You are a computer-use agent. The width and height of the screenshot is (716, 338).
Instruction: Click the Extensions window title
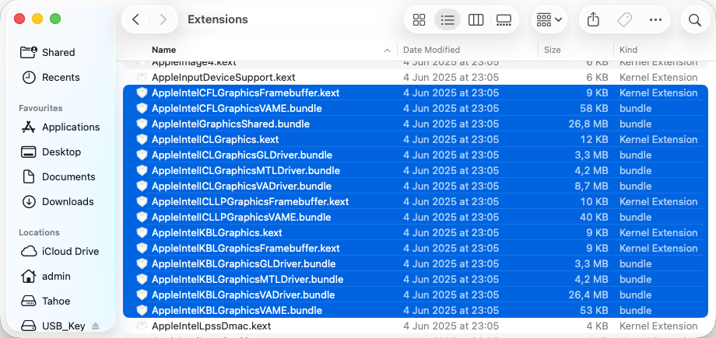coord(218,19)
